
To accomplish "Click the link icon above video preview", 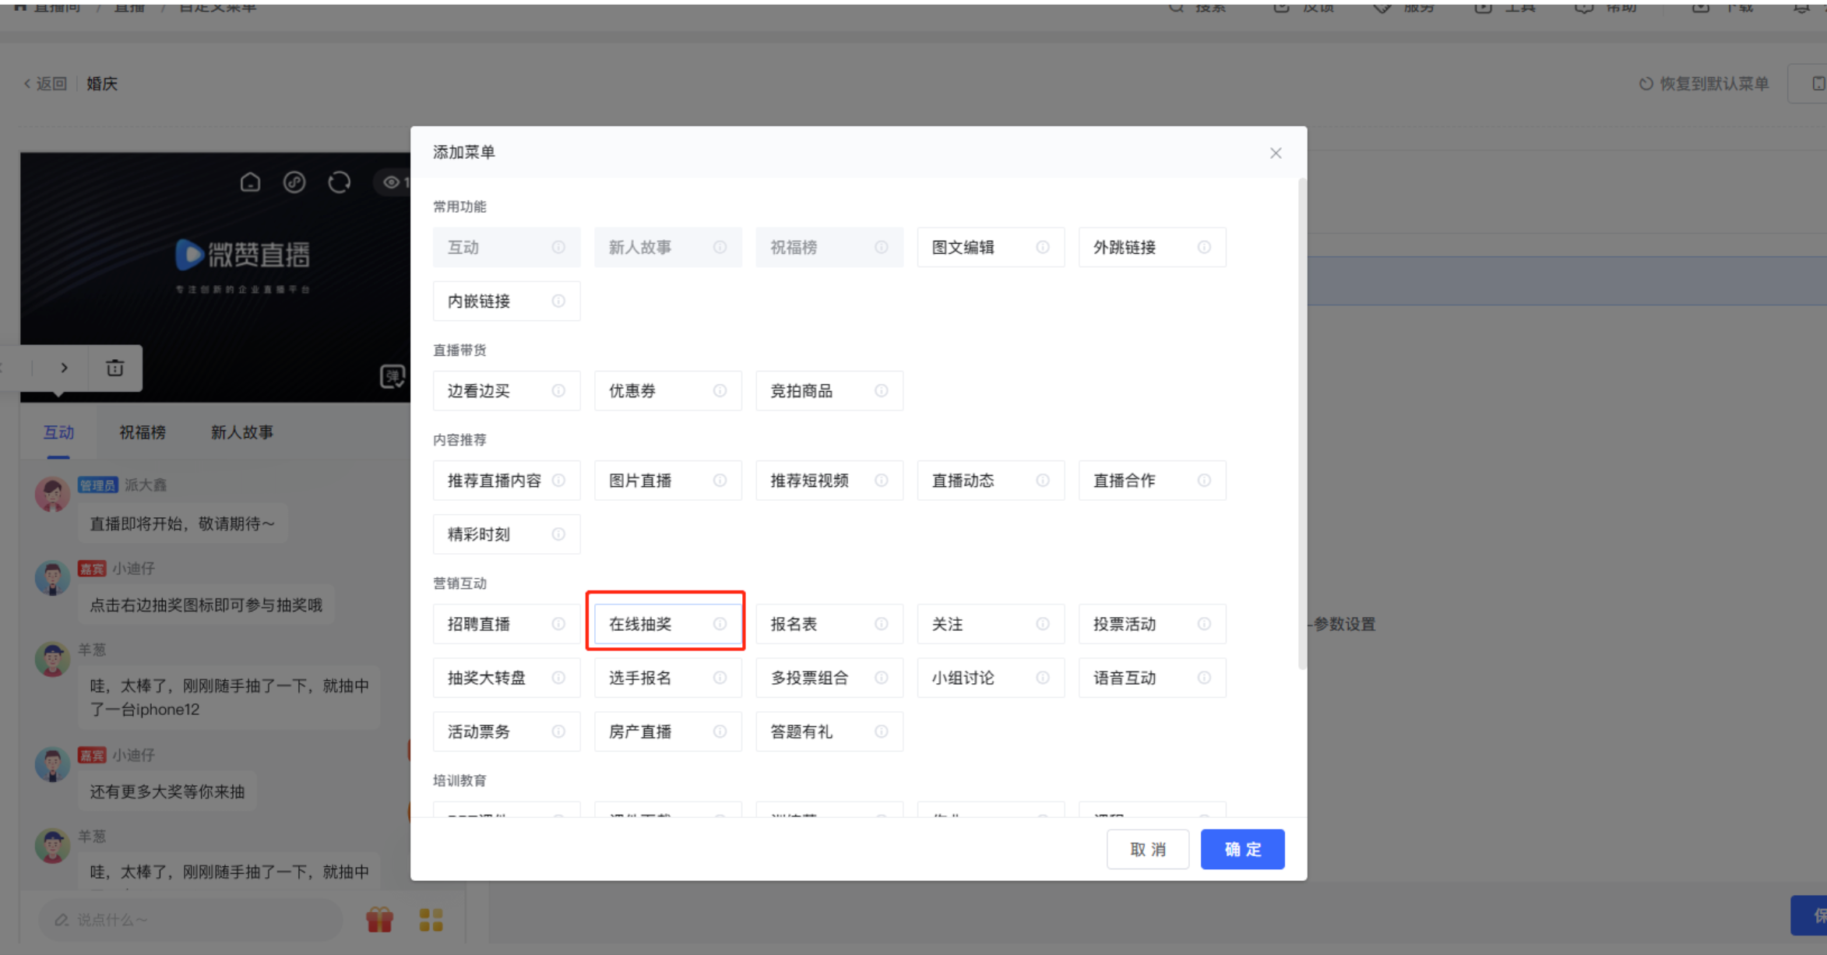I will [x=294, y=182].
